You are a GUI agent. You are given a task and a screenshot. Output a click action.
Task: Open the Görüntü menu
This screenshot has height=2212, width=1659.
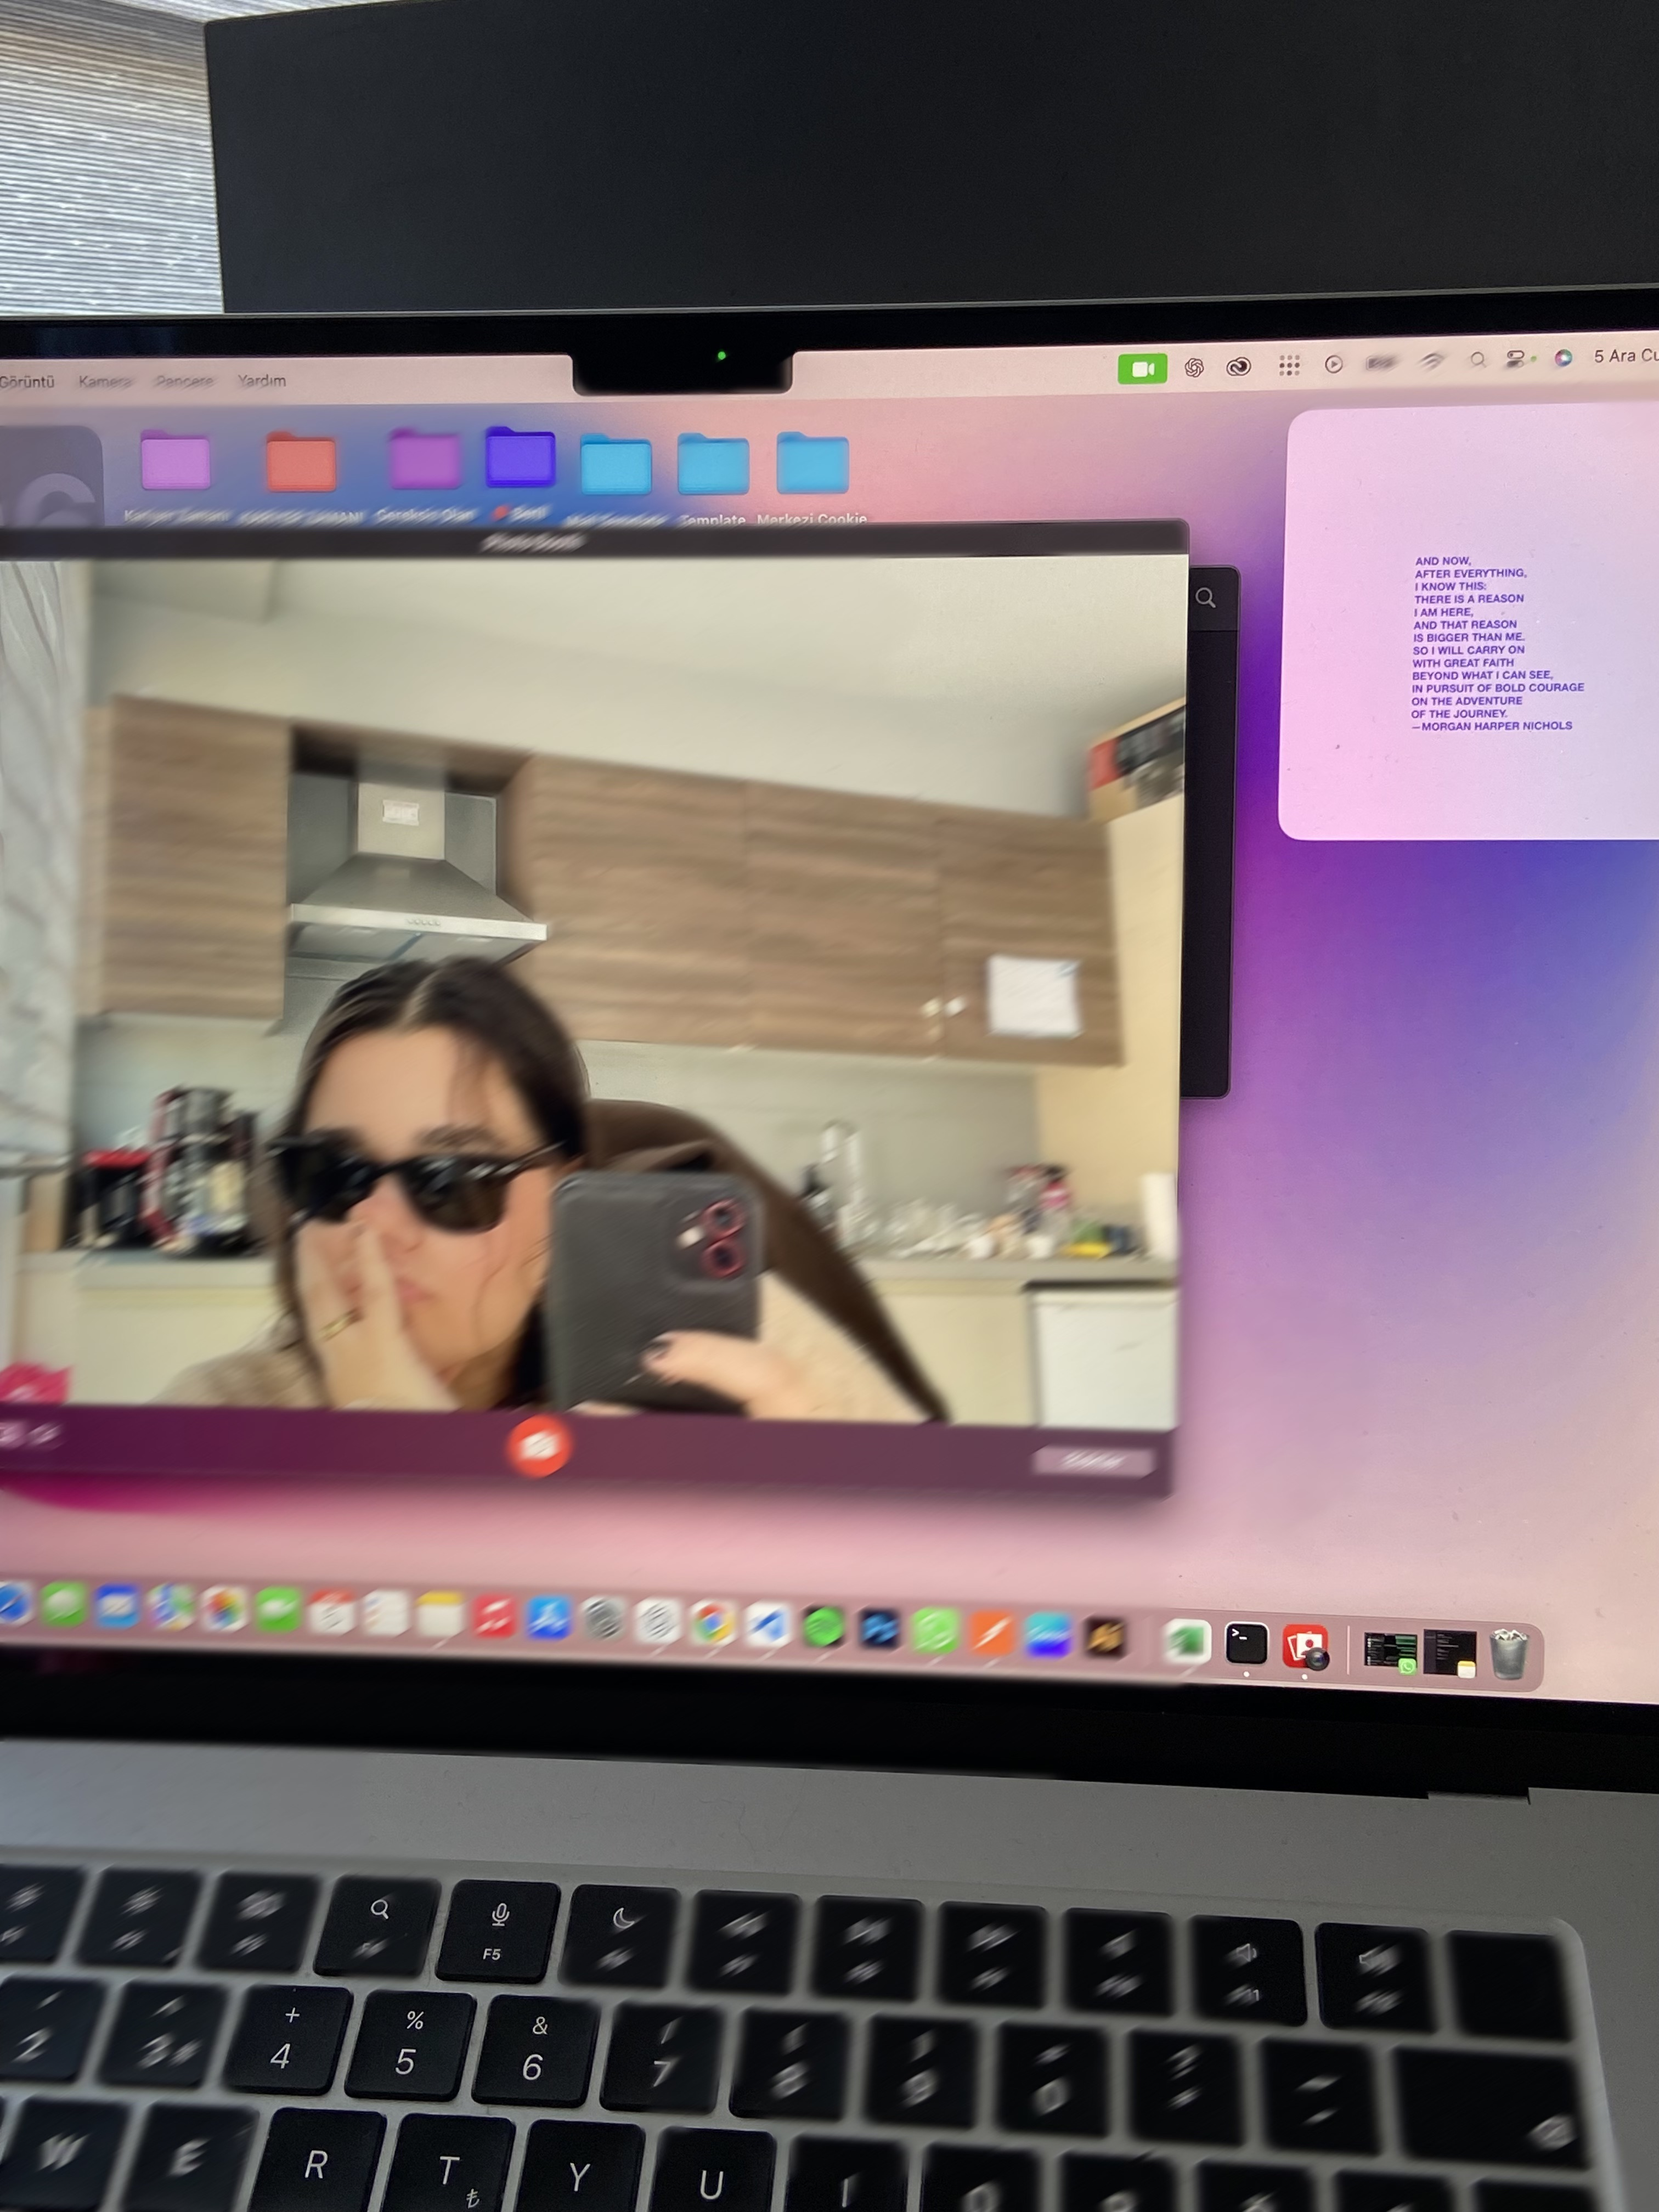click(27, 382)
